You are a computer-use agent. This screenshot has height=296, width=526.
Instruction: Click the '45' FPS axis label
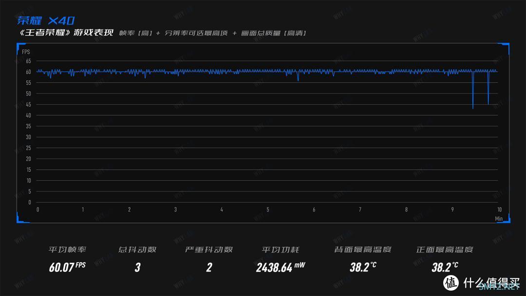pyautogui.click(x=29, y=105)
